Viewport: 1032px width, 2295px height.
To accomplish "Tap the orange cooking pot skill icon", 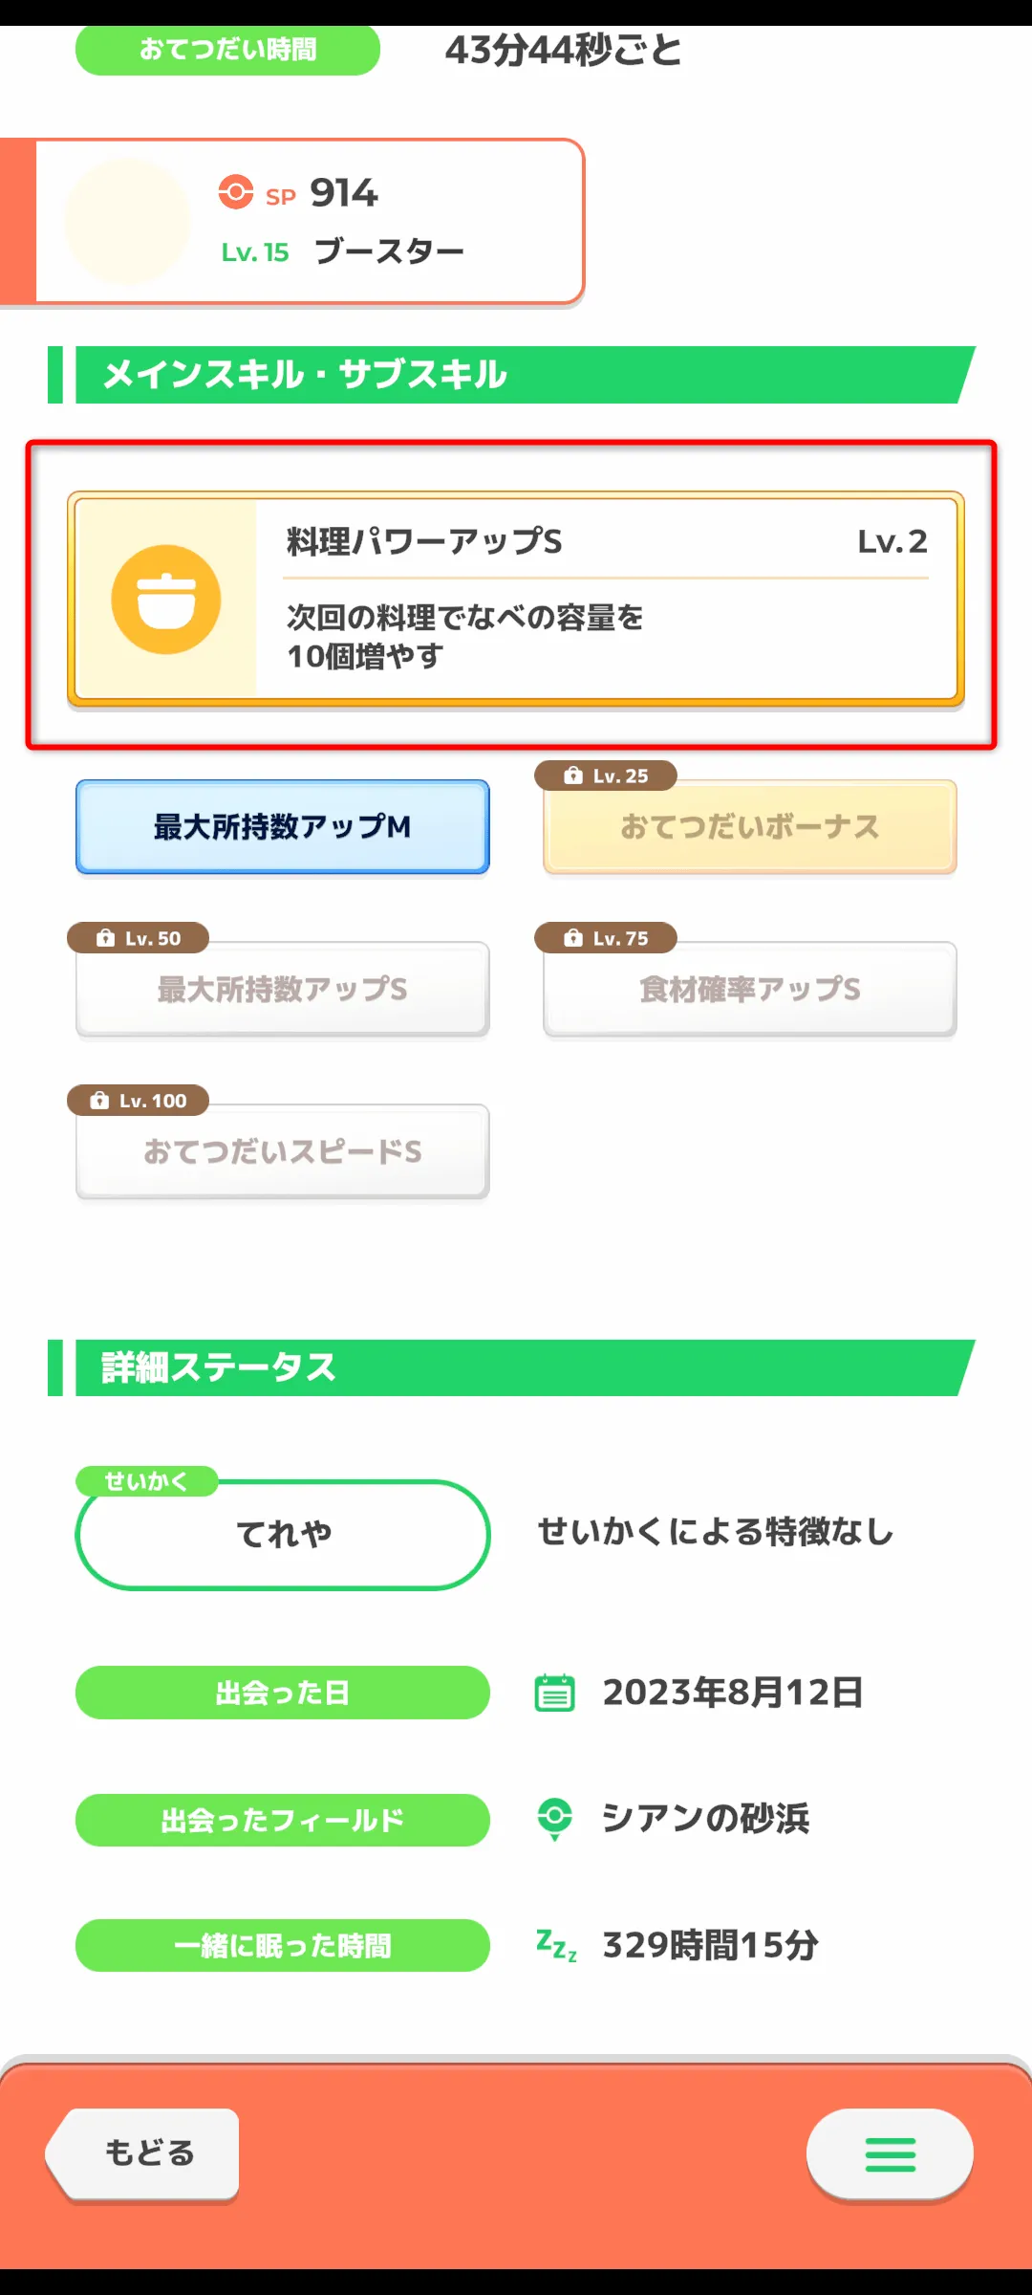I will pos(166,600).
